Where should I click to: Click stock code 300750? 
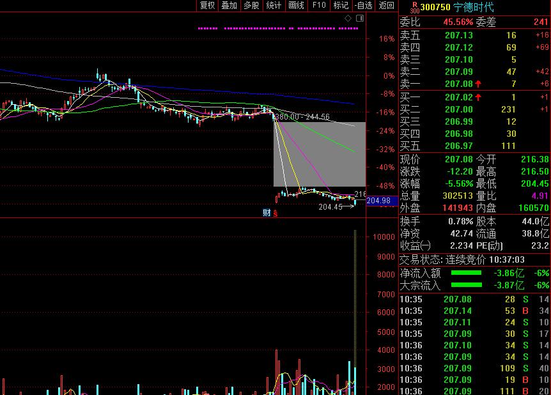pos(435,7)
